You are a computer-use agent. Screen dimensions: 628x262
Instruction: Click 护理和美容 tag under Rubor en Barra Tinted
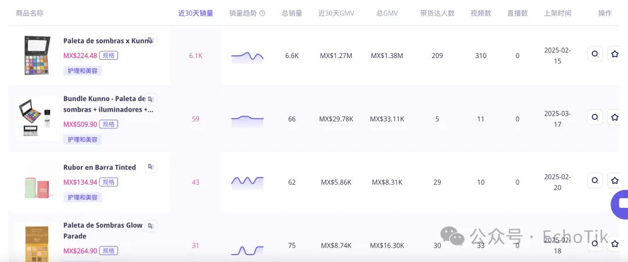coord(83,197)
